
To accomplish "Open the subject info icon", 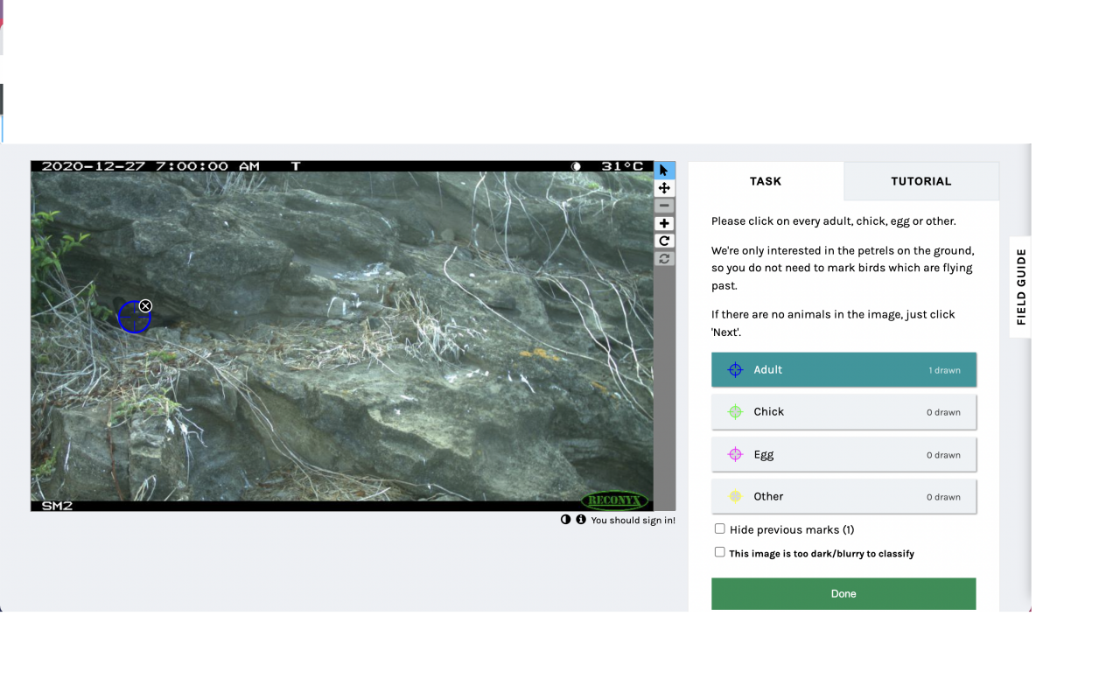I will click(580, 520).
